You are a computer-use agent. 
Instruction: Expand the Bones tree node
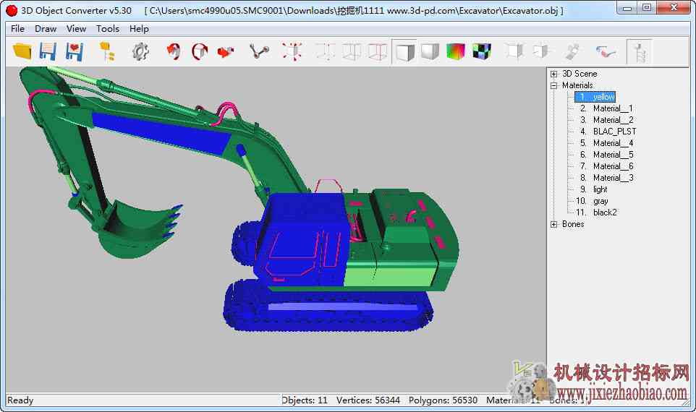(554, 224)
